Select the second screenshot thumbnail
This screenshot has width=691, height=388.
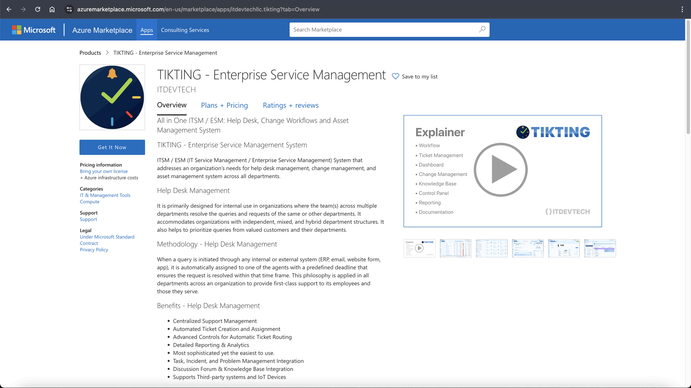pos(455,248)
